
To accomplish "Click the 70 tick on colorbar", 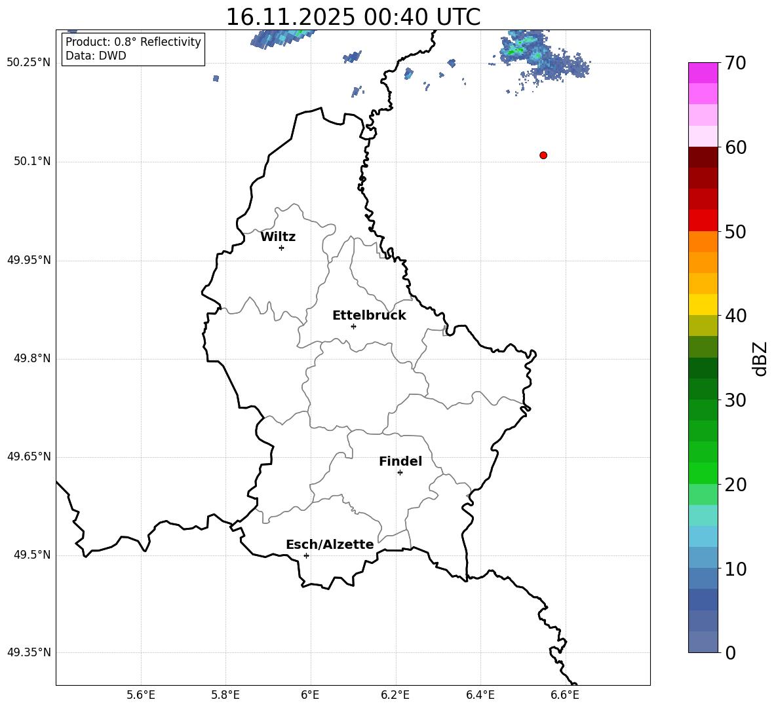I will [x=735, y=64].
